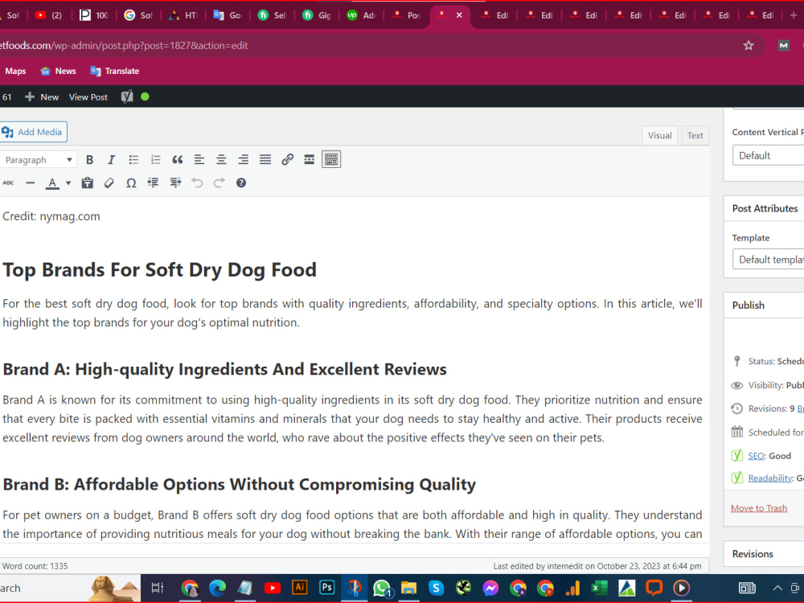The image size is (804, 603).
Task: Open the special character omega icon
Action: (x=131, y=183)
